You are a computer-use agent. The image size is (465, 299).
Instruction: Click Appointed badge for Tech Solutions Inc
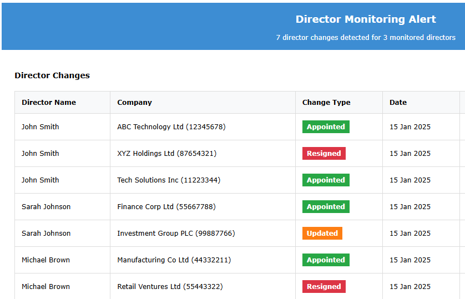pos(326,180)
